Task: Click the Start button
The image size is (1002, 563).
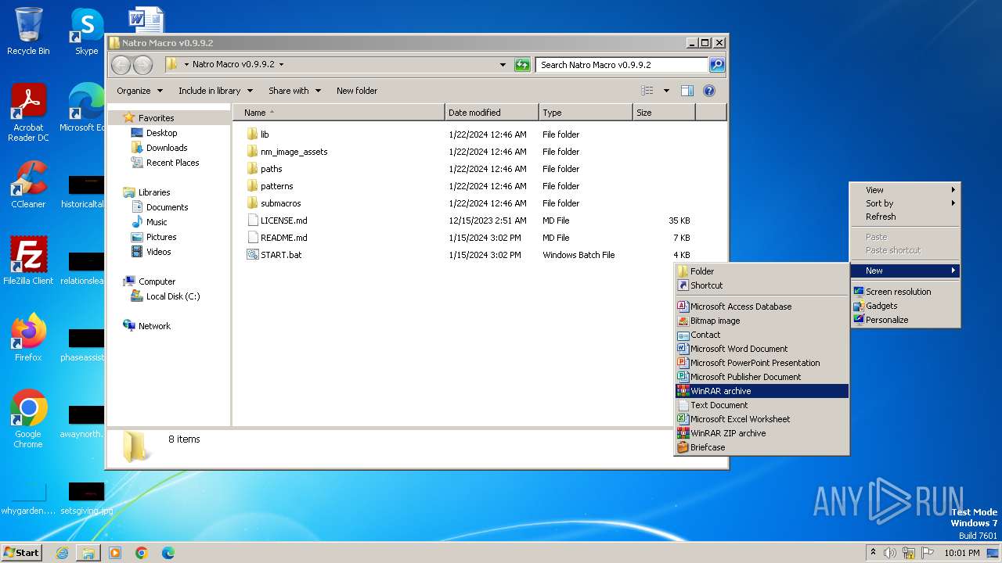Action: 22,553
